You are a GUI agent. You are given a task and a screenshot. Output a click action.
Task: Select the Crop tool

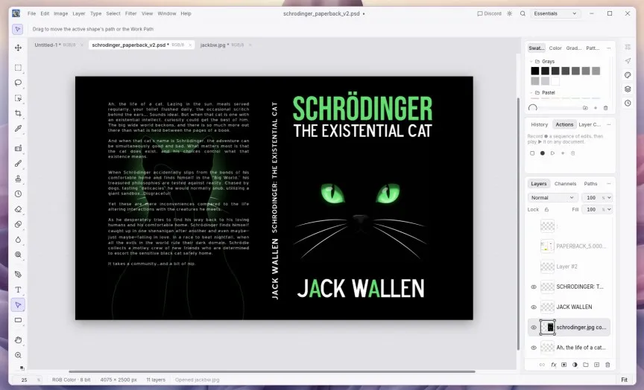[18, 113]
